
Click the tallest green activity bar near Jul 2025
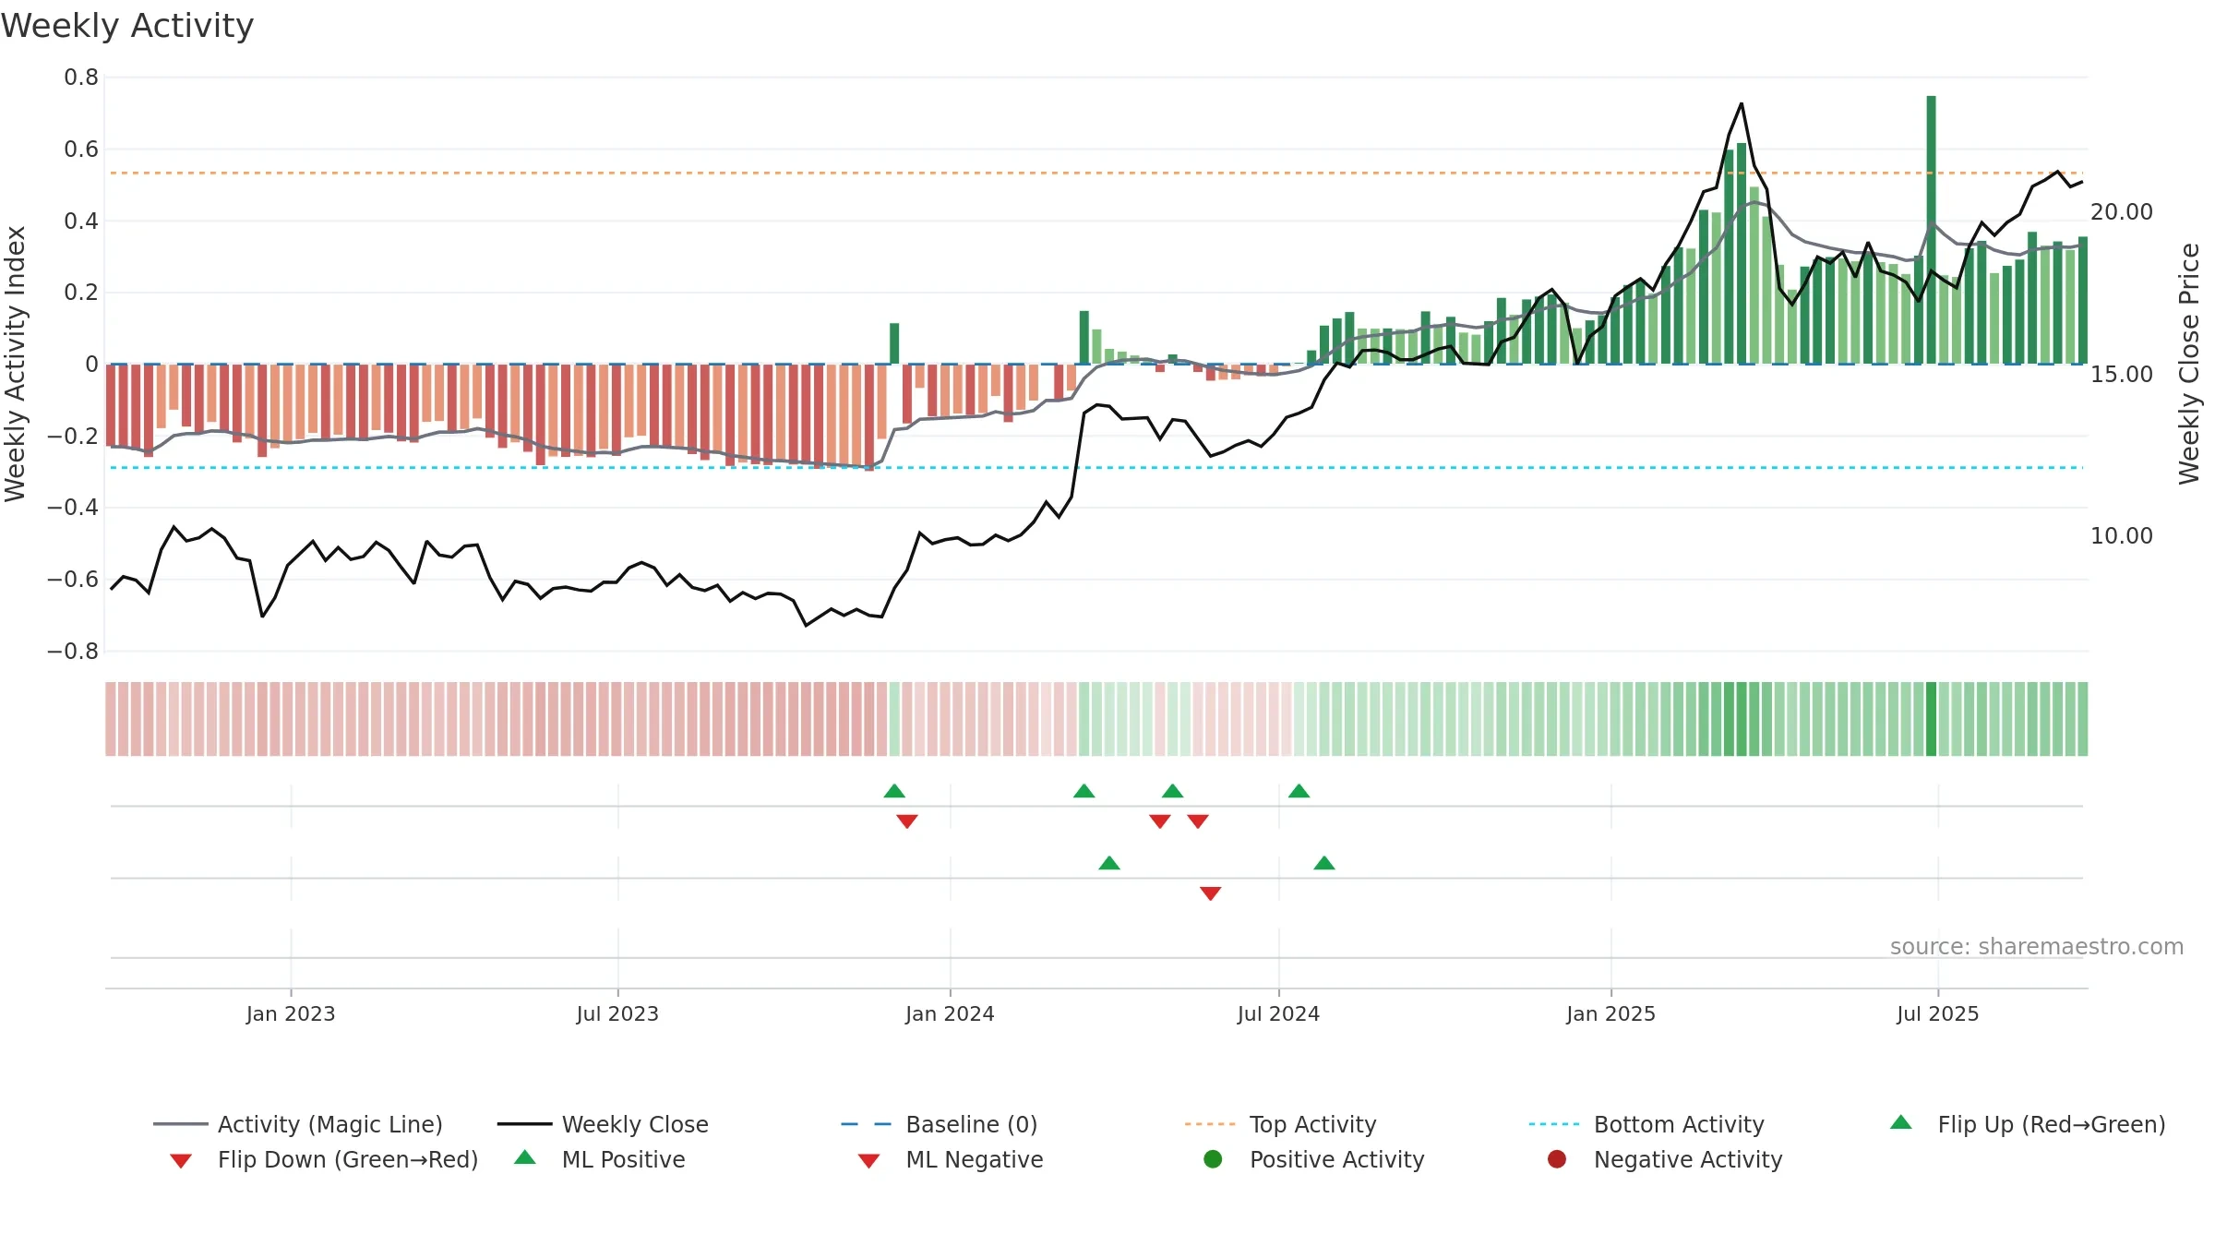pyautogui.click(x=1931, y=230)
